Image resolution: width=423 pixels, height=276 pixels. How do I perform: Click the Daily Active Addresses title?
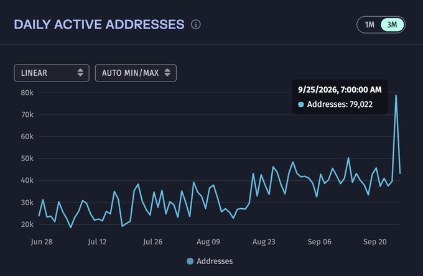coord(99,24)
